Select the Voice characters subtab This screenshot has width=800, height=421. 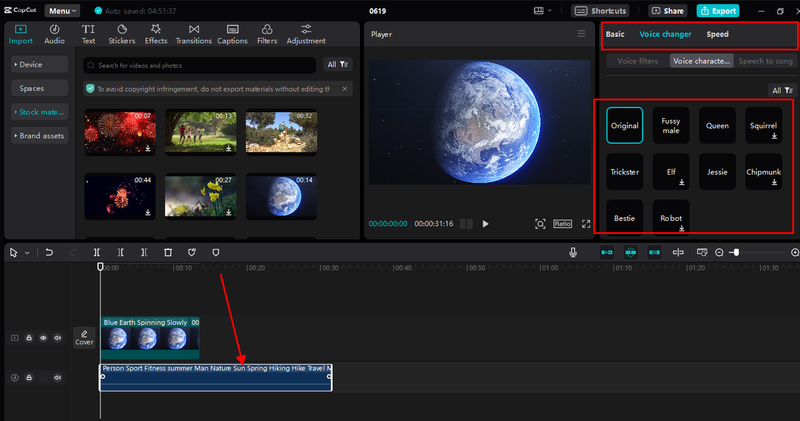[x=701, y=61]
